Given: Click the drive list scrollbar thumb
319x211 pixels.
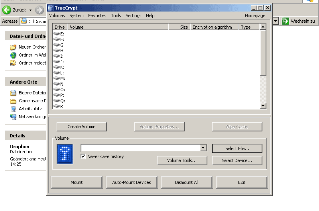Looking at the screenshot, I should click(263, 53).
